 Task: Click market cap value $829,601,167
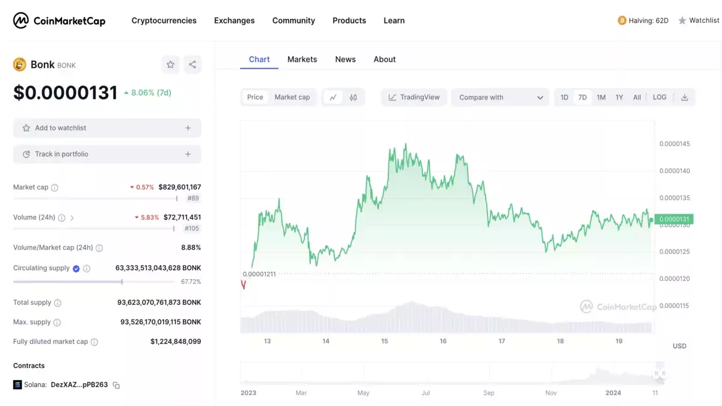click(180, 188)
